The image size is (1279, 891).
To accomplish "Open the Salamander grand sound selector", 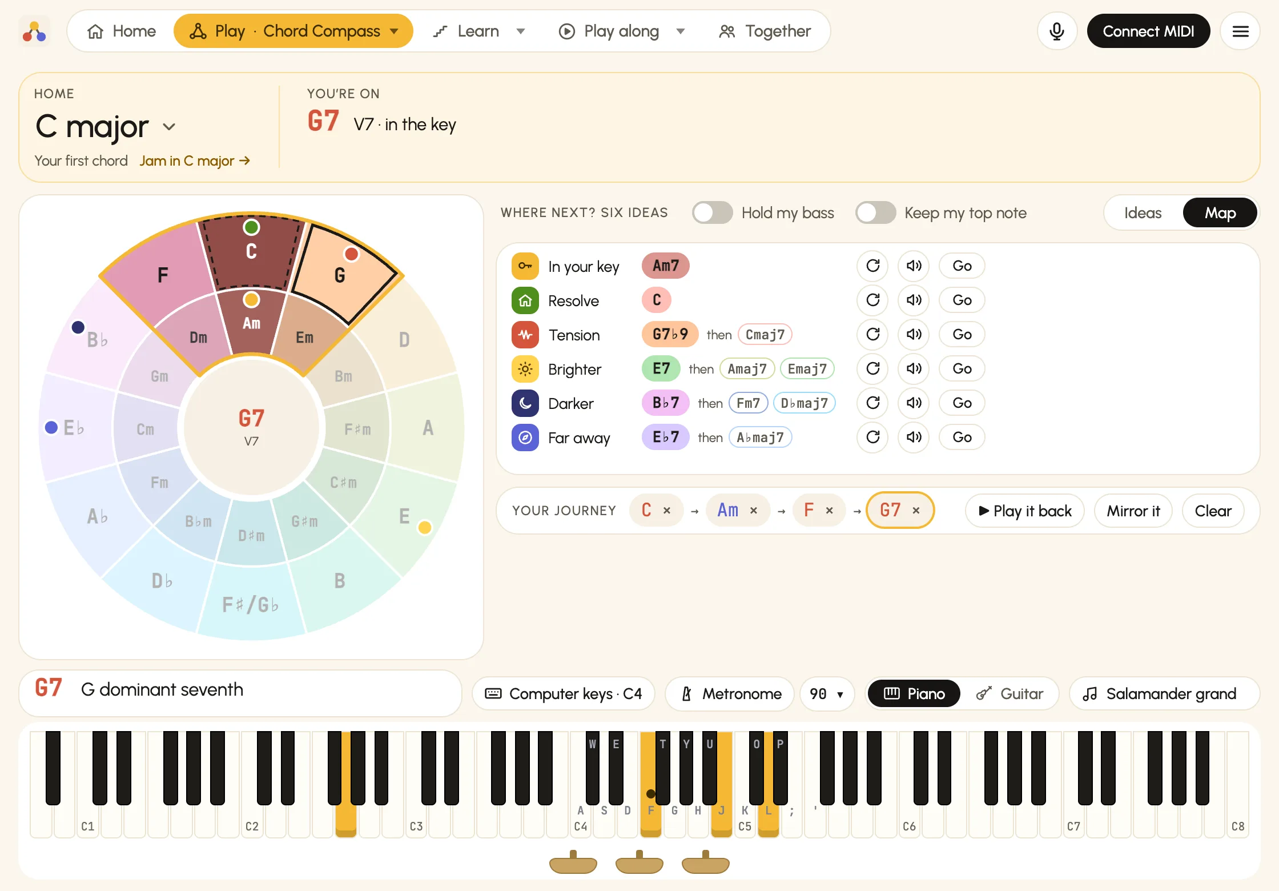I will click(x=1164, y=693).
